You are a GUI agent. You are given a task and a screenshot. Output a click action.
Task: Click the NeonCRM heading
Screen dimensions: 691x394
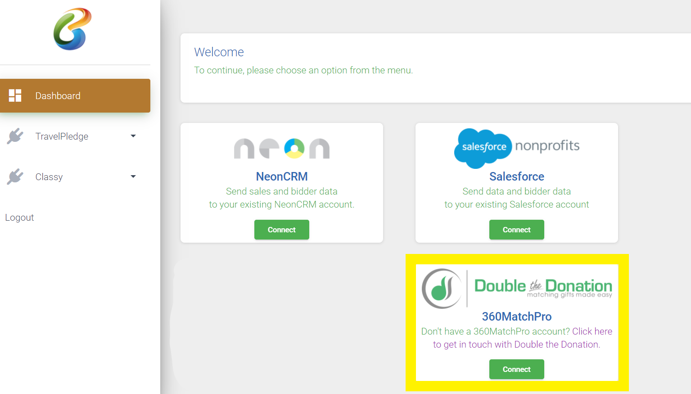point(282,177)
